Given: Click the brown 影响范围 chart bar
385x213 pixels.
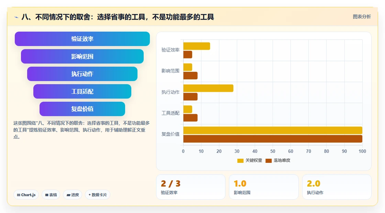Looking at the screenshot, I should click(x=190, y=76).
